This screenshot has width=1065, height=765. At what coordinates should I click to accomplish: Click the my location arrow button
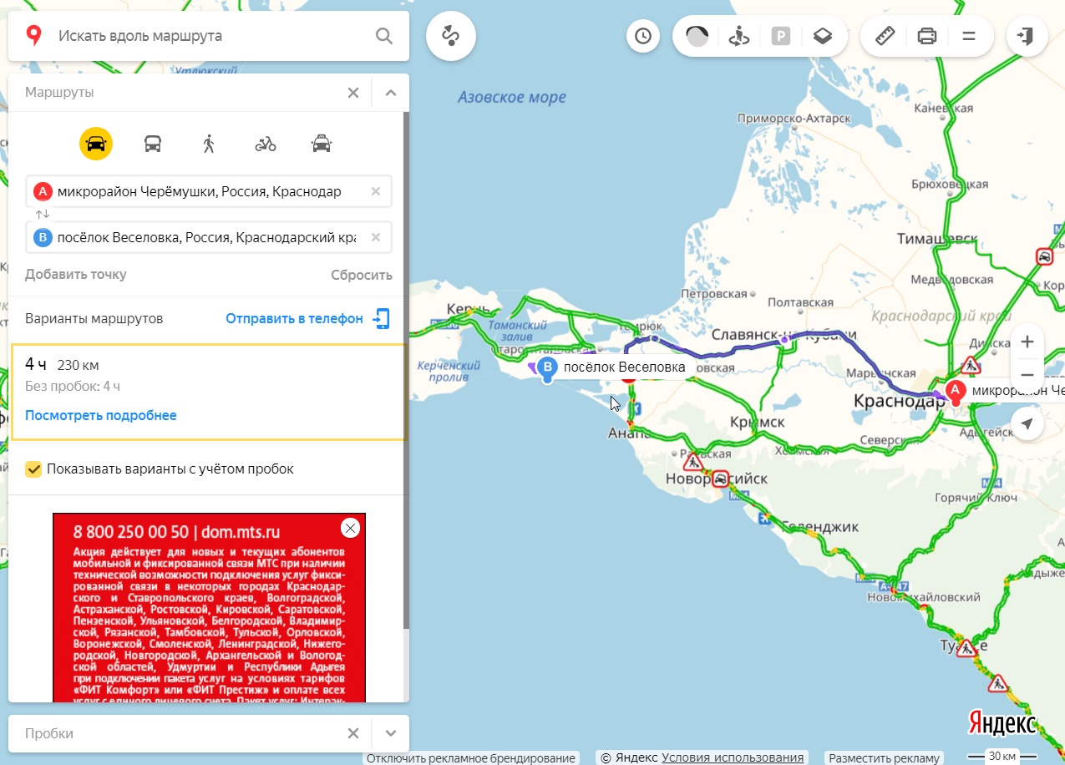[x=1027, y=424]
